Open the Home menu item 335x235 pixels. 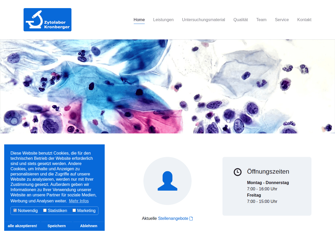click(139, 20)
